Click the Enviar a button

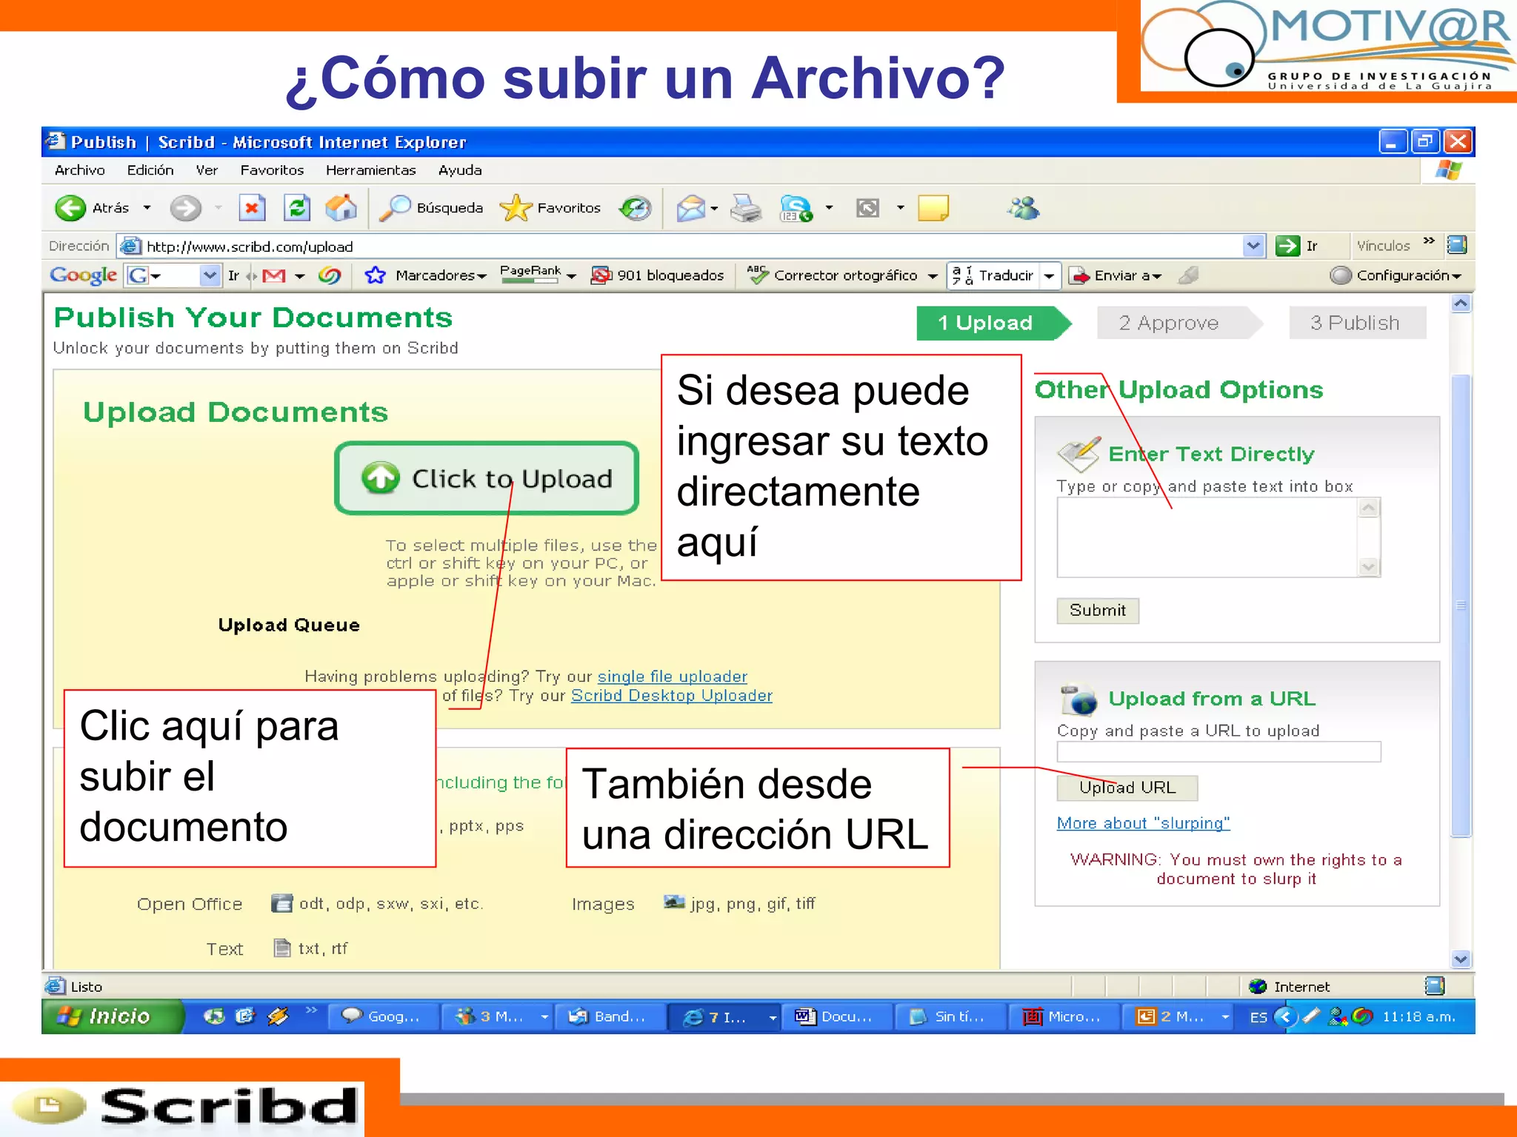point(1115,275)
